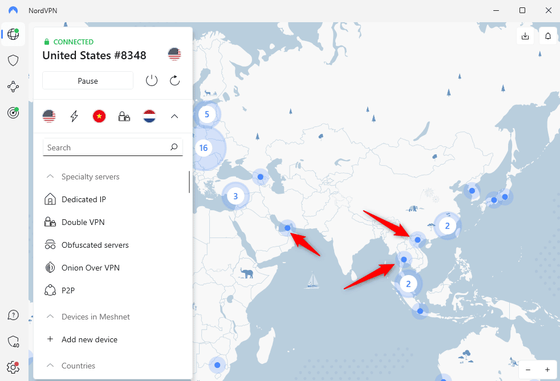The height and width of the screenshot is (381, 560).
Task: Select Double VPN specialty server
Action: tap(83, 222)
